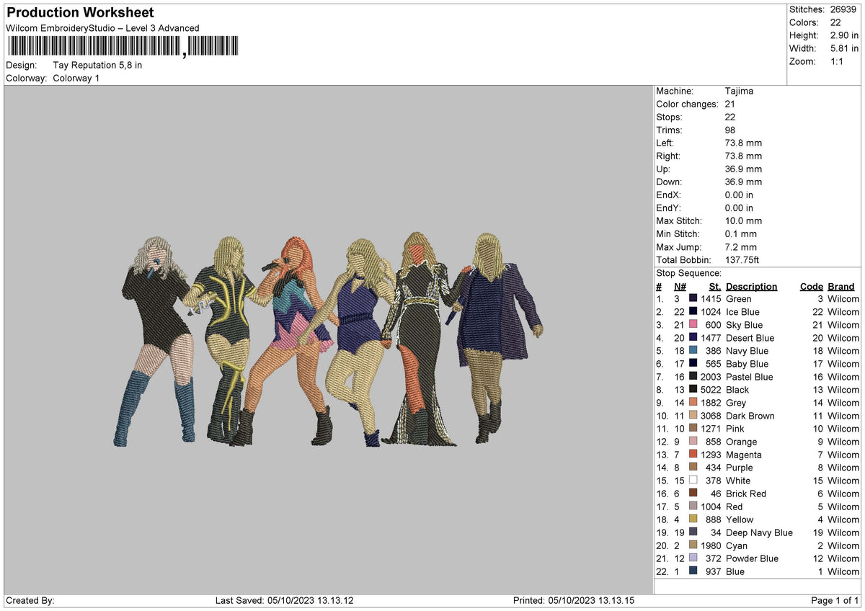Viewport: 865px width, 611px height.
Task: Select the Sky Blue pink swatch
Action: (x=693, y=325)
